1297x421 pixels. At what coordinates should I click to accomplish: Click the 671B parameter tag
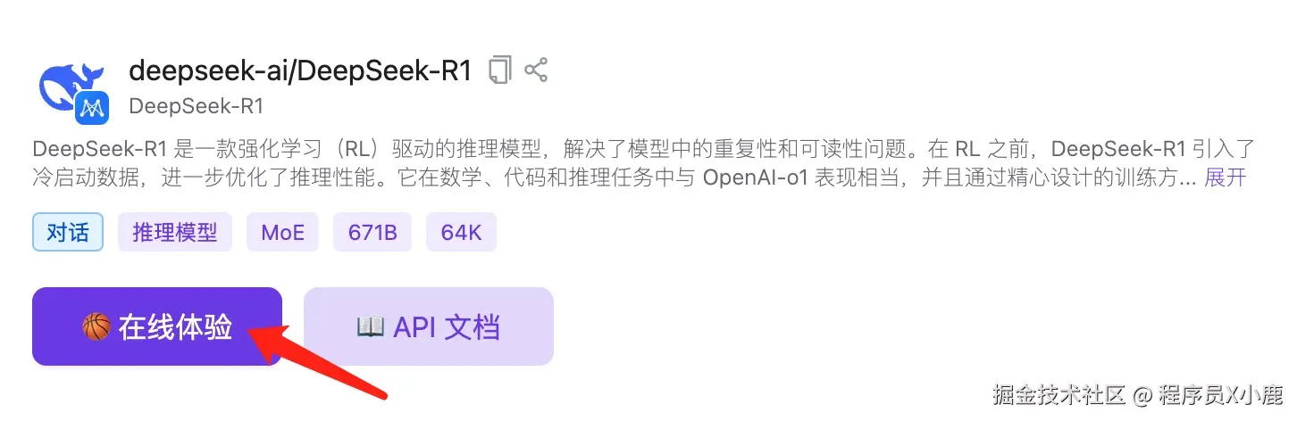pos(373,233)
